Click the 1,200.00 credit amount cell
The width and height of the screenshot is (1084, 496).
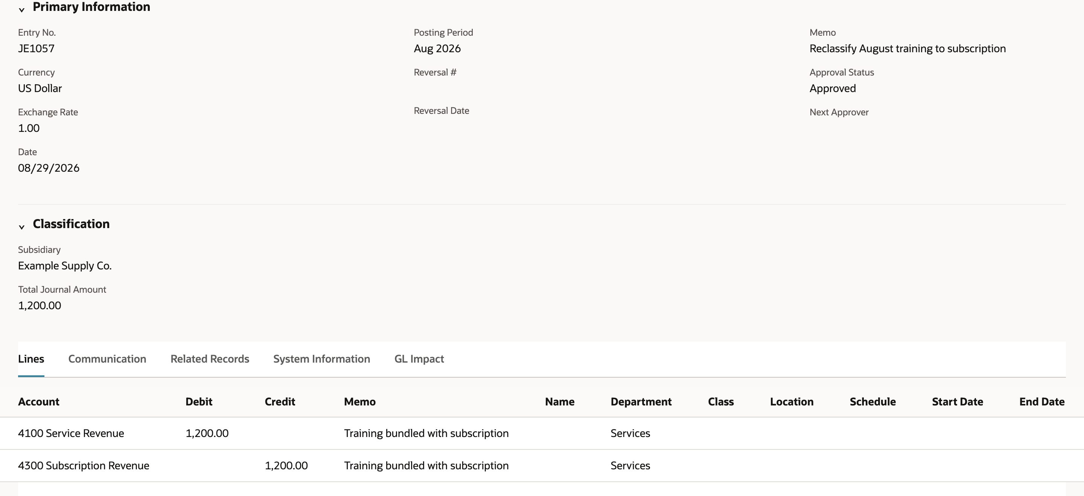[286, 465]
